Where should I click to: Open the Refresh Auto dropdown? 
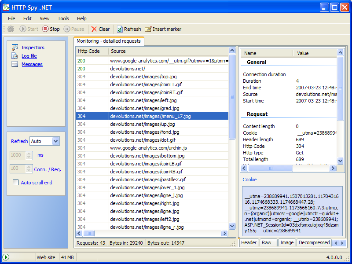[x=55, y=141]
